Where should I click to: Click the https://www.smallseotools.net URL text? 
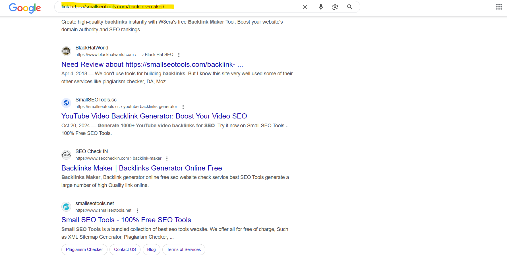pos(104,210)
